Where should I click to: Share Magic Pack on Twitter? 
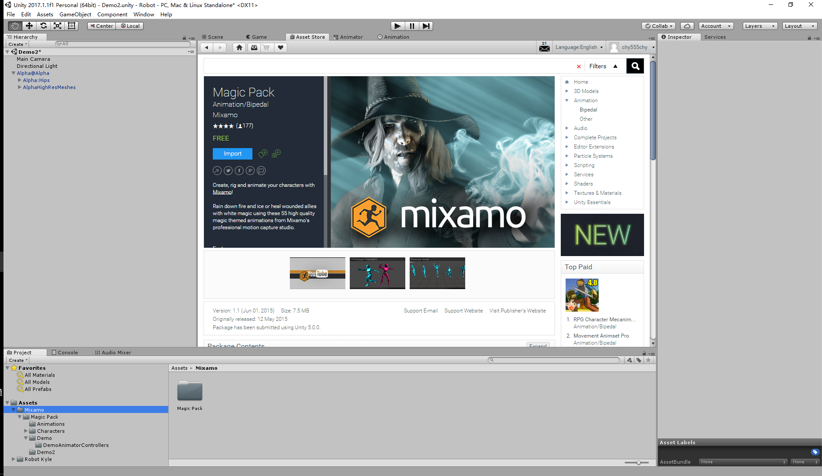(228, 171)
